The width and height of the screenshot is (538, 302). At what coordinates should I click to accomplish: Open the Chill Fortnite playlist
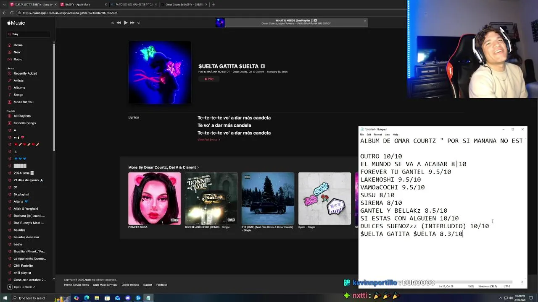pos(23,266)
